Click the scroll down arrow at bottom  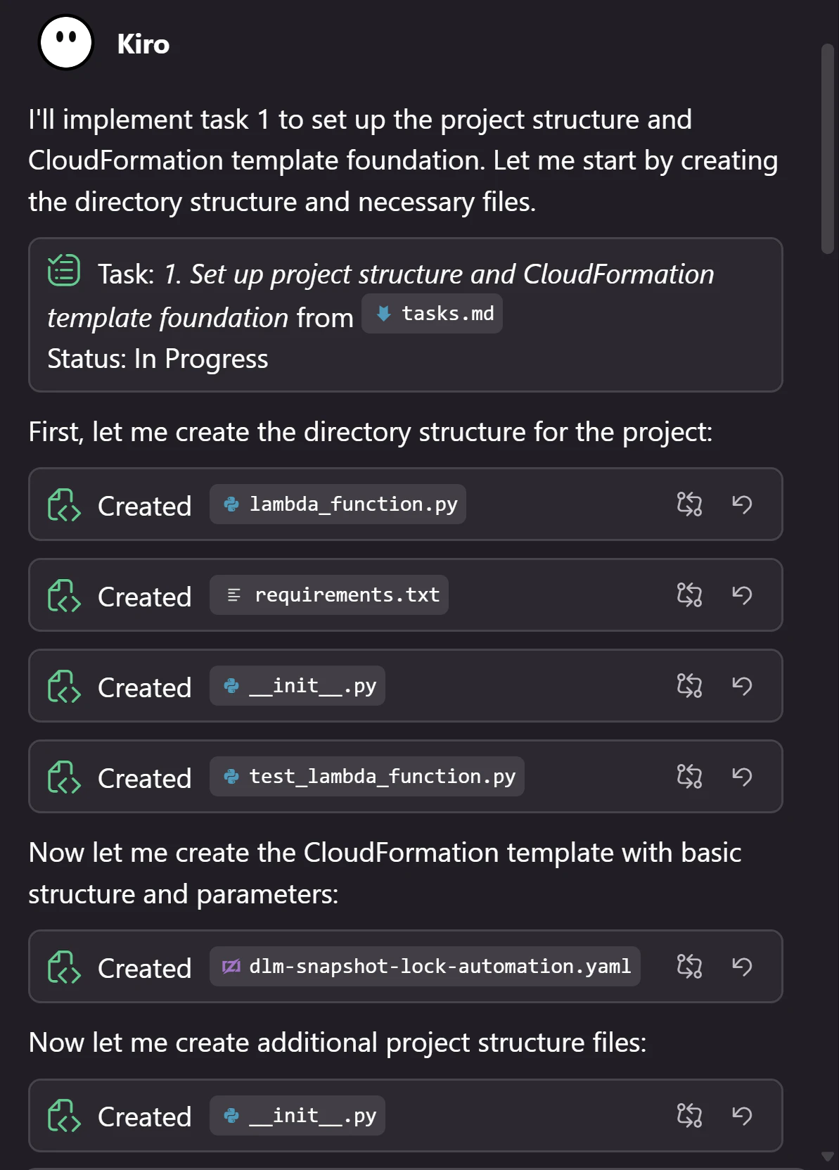coord(828,1157)
